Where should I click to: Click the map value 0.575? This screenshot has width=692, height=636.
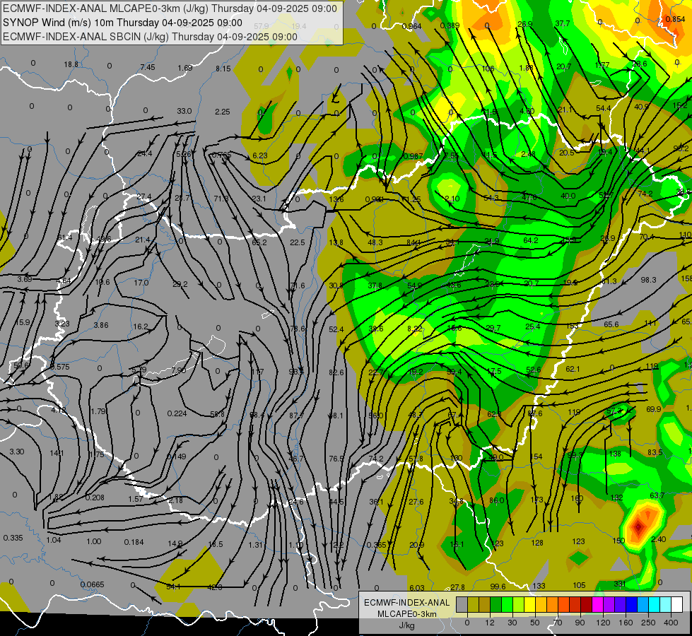pyautogui.click(x=59, y=367)
